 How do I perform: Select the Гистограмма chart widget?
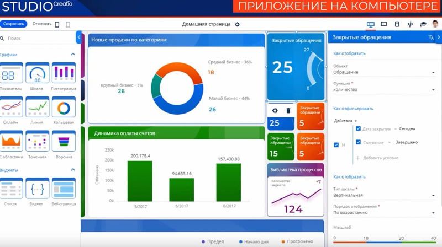(64, 74)
